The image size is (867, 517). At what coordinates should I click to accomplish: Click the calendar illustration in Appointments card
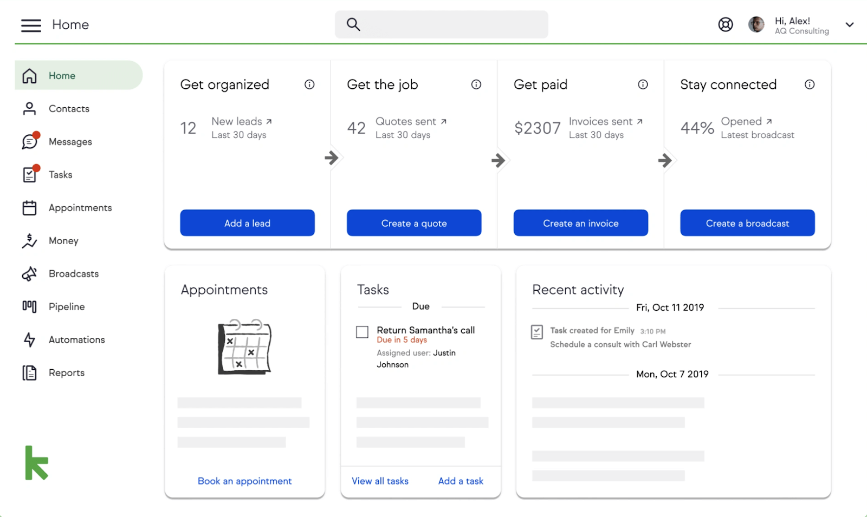pyautogui.click(x=244, y=347)
